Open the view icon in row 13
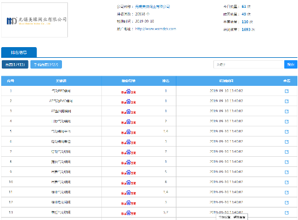This screenshot has height=220, width=298. click(x=287, y=213)
